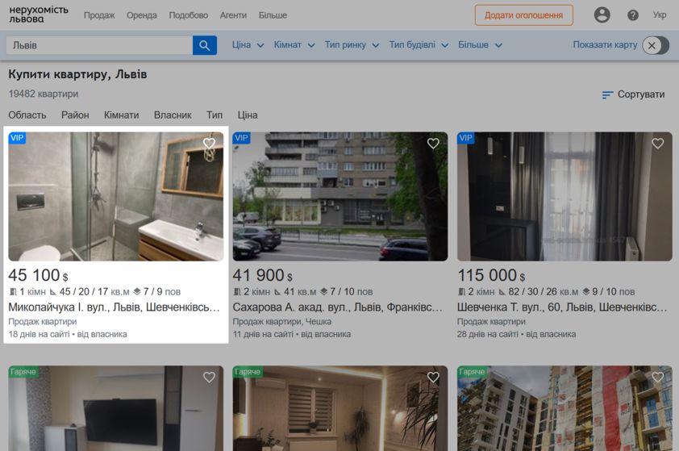Screen dimensions: 679x451
Task: Click the Львів search input field
Action: [99, 45]
